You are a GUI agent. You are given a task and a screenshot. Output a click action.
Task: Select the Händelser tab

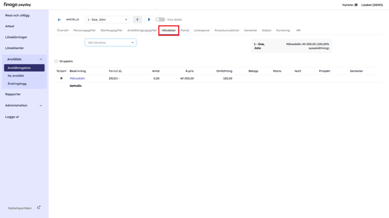(169, 31)
